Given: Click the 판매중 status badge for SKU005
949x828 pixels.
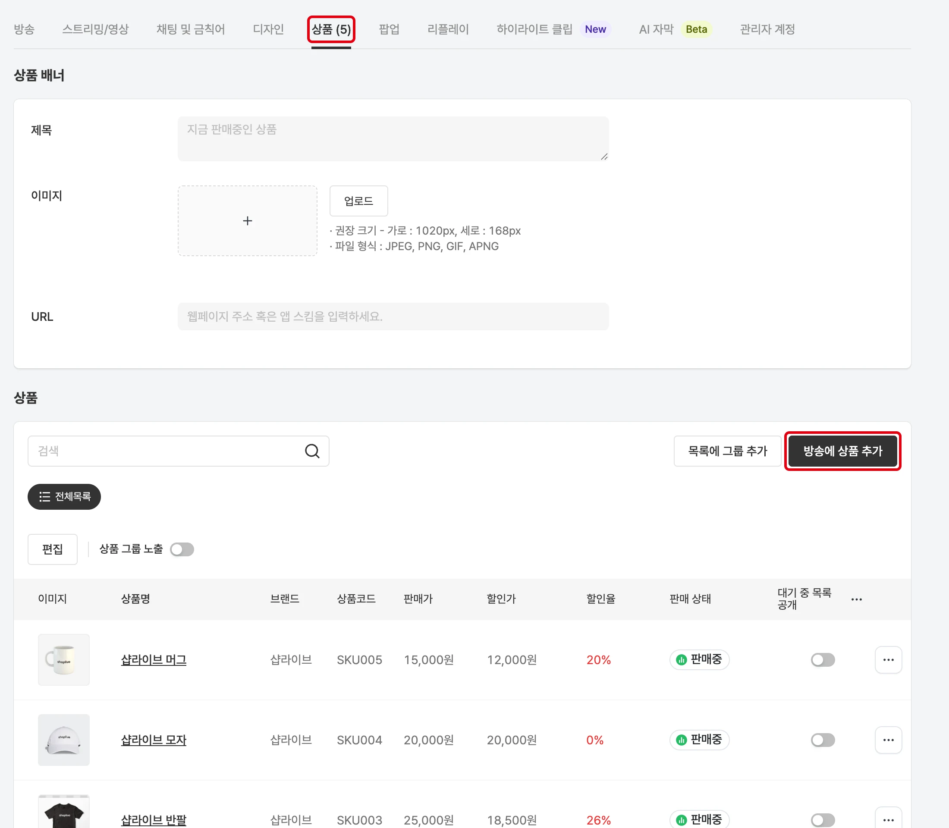Looking at the screenshot, I should coord(699,660).
